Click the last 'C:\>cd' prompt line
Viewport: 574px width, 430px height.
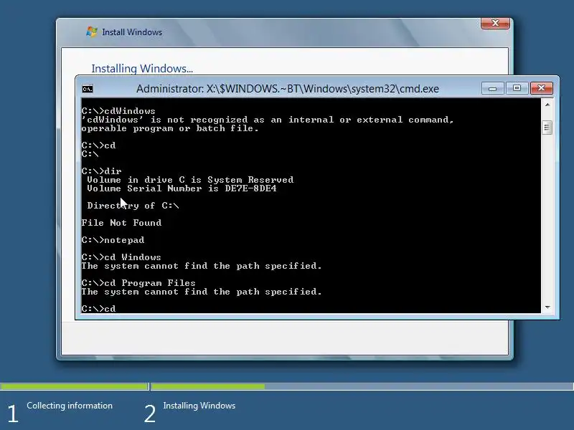[98, 309]
